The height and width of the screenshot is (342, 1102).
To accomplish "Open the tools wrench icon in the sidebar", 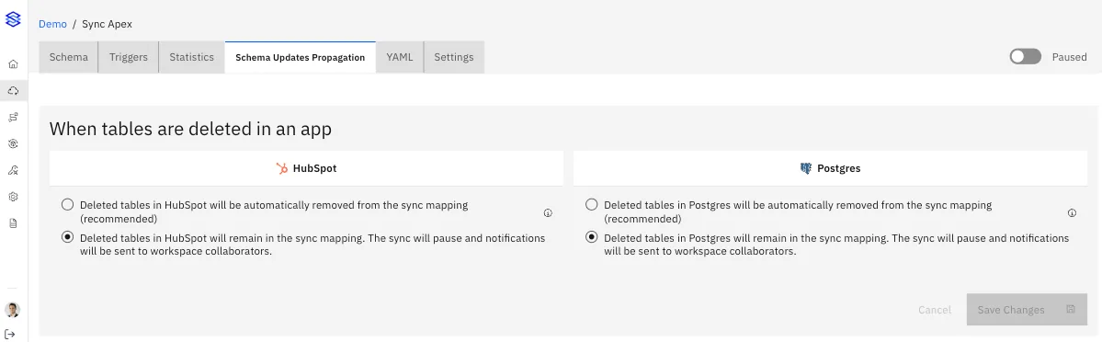I will (x=13, y=169).
